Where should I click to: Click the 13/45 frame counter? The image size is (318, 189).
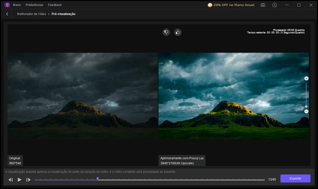(x=272, y=179)
